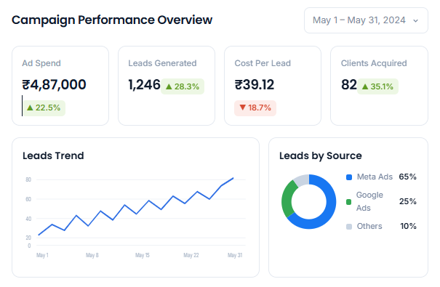The height and width of the screenshot is (287, 440).
Task: Click the ₹39.12 cost value
Action: click(x=255, y=84)
